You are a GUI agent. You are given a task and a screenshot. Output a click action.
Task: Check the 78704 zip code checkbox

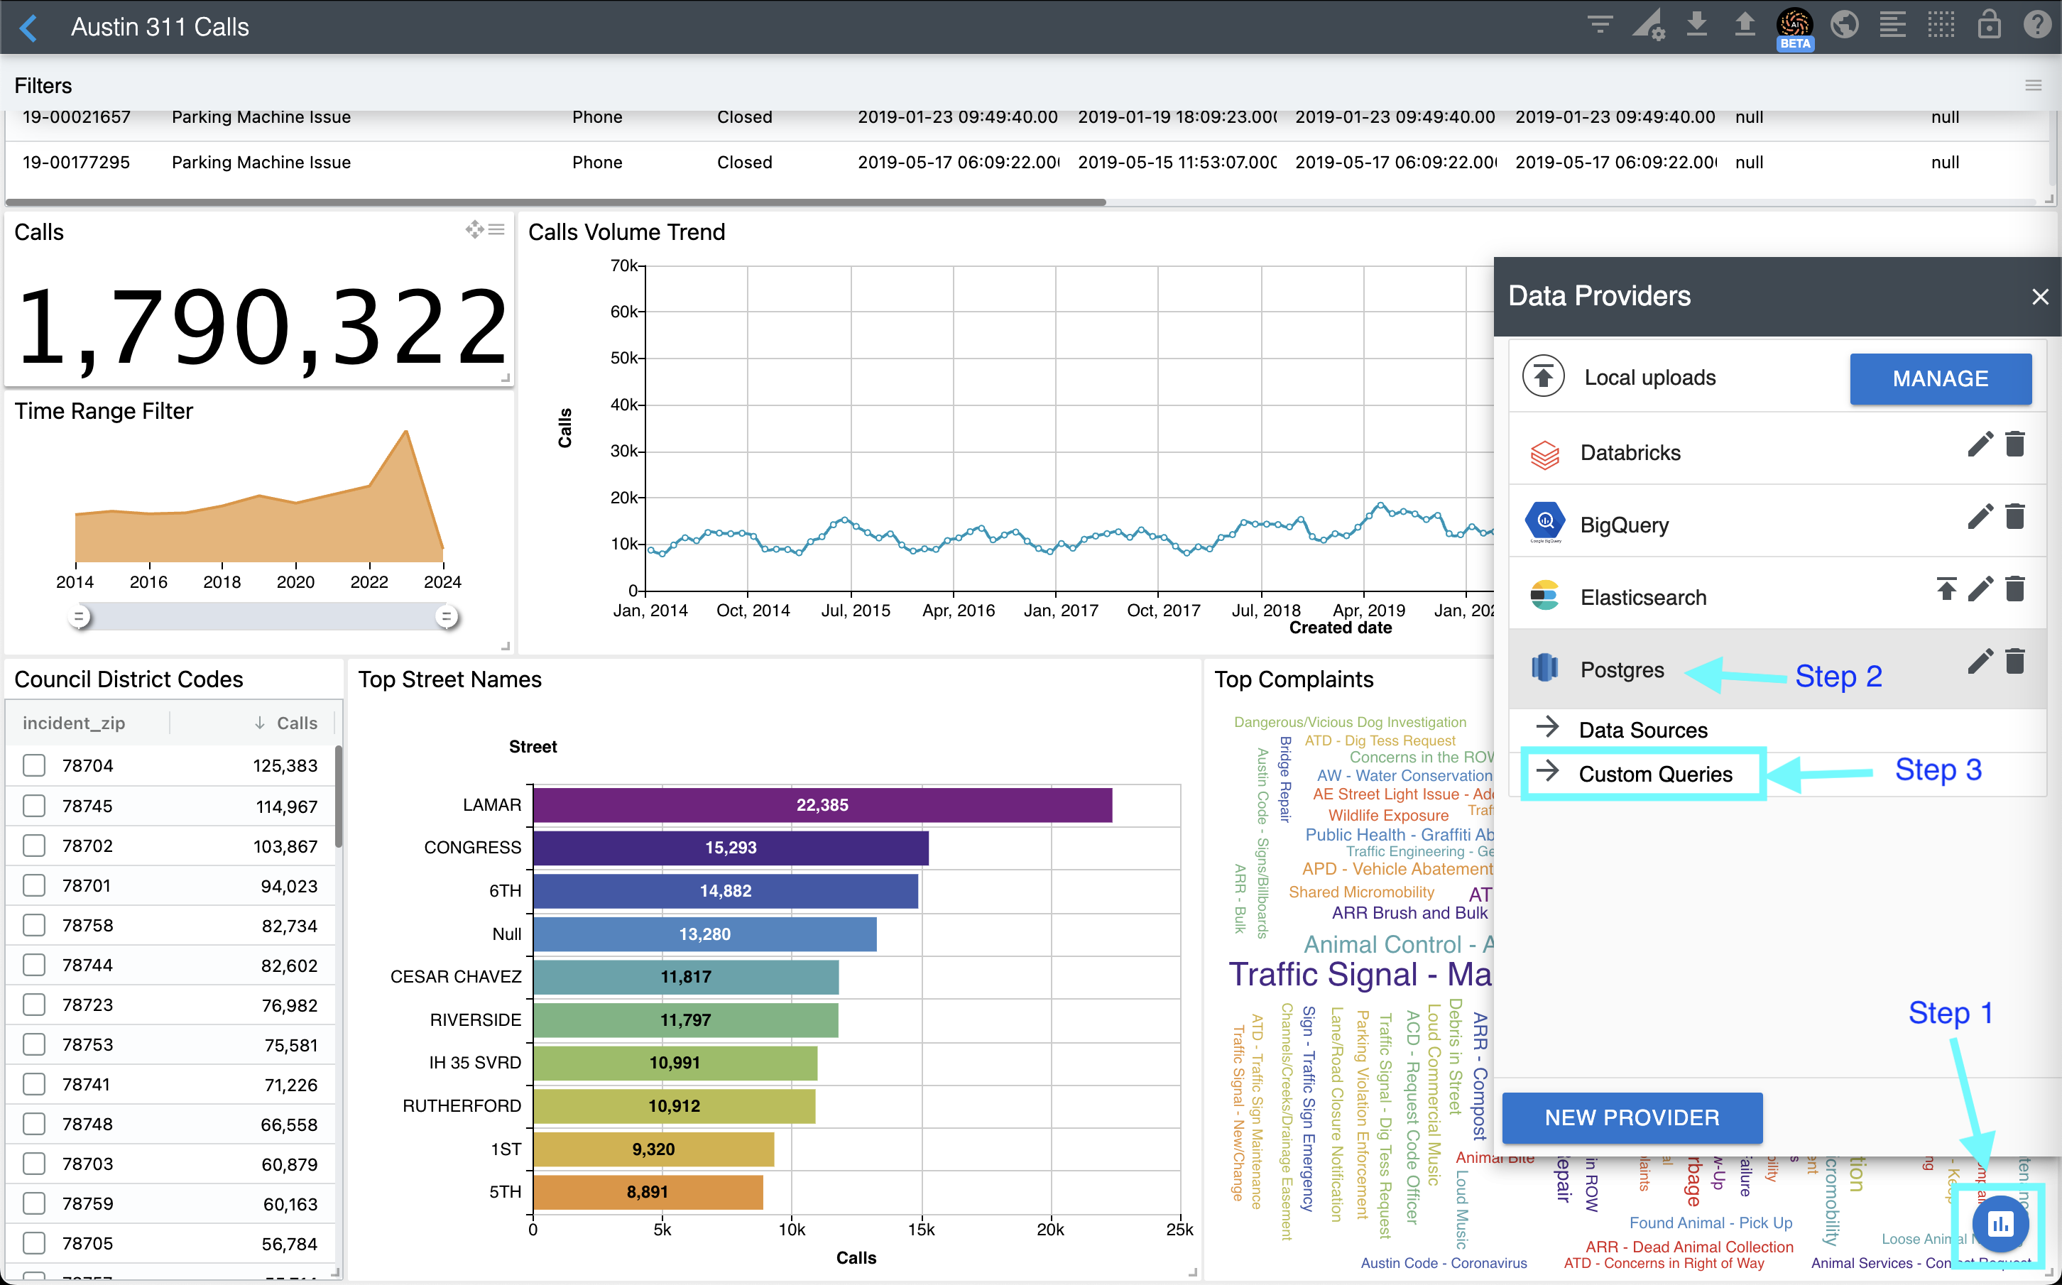pos(34,765)
